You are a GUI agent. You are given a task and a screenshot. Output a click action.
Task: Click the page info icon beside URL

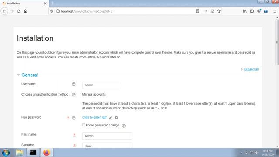[x=58, y=11]
